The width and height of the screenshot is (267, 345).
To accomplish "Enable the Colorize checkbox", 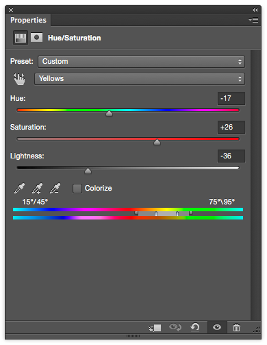I will (x=77, y=189).
